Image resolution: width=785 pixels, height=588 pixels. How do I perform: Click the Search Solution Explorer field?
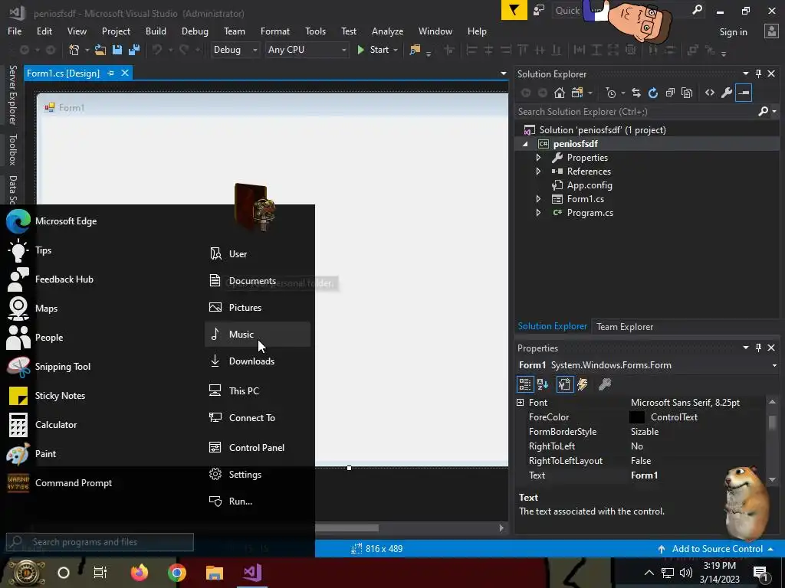[x=636, y=112]
